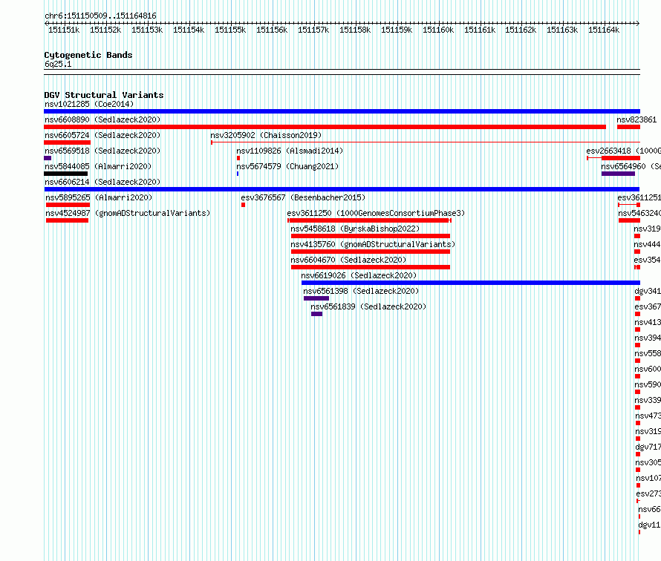Click the purple bar under nsv6561839
Screen dimensions: 661x561
pyautogui.click(x=317, y=314)
